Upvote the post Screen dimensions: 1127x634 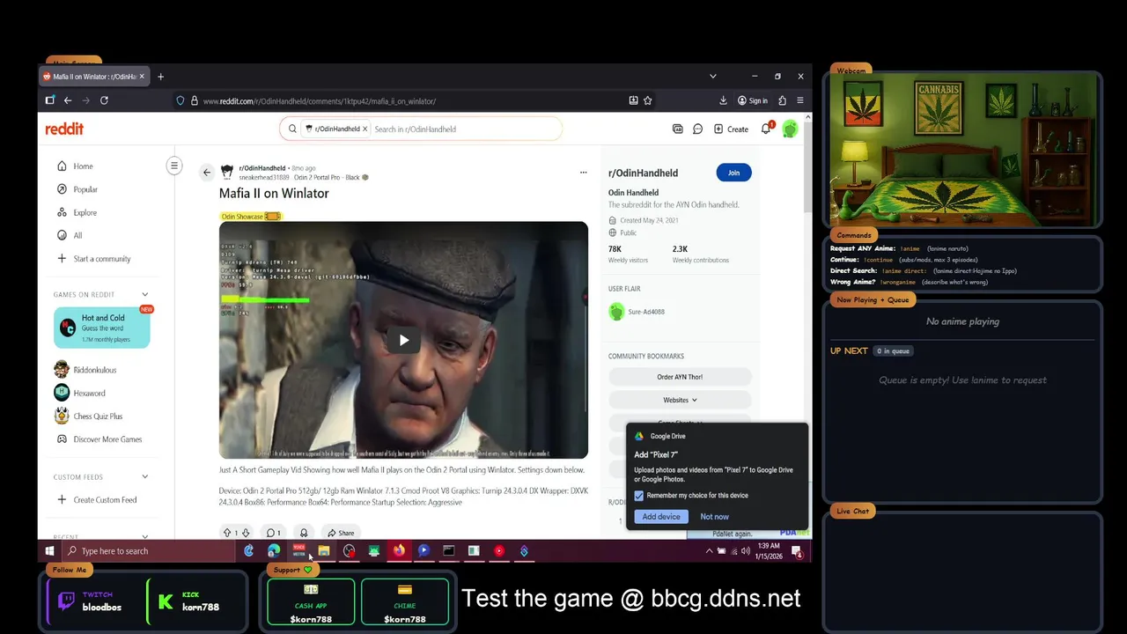coord(227,533)
